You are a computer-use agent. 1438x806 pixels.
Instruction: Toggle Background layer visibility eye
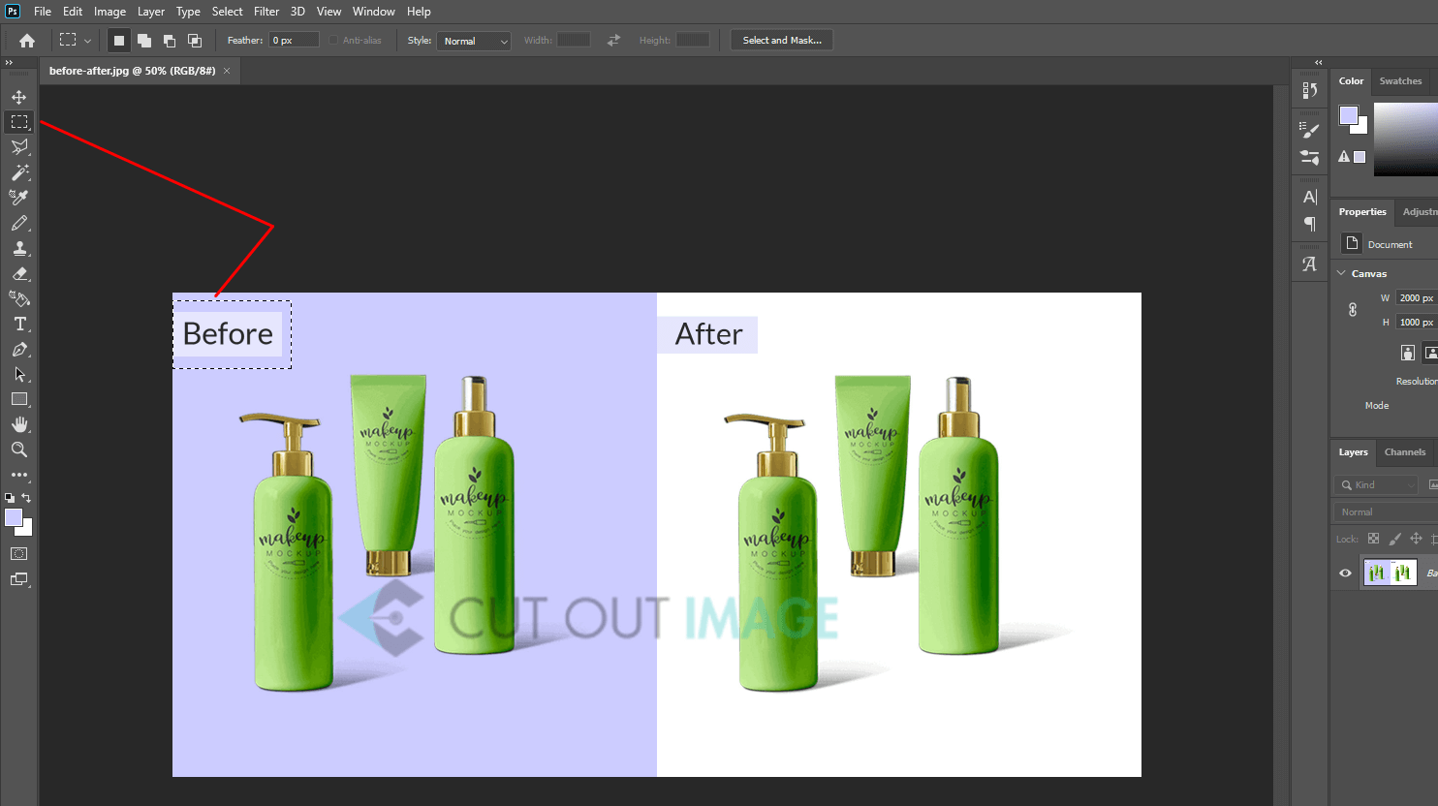point(1345,573)
